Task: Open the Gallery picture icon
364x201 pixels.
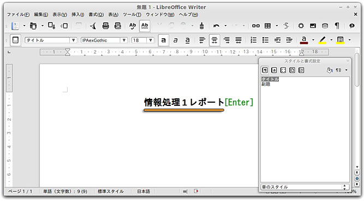Action: click(x=313, y=26)
